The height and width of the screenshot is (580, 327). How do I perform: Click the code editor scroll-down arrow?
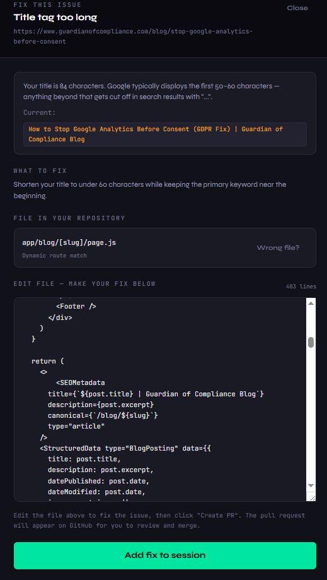tap(311, 485)
